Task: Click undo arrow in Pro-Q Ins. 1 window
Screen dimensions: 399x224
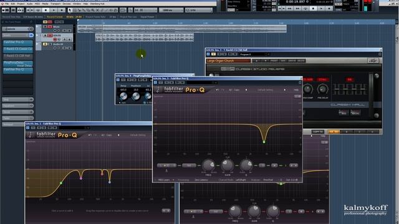Action: pos(89,135)
